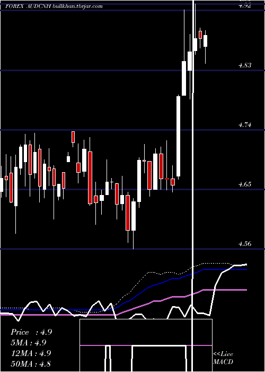
Task: Click the '5MA : 4.9' value
Action: 29,343
